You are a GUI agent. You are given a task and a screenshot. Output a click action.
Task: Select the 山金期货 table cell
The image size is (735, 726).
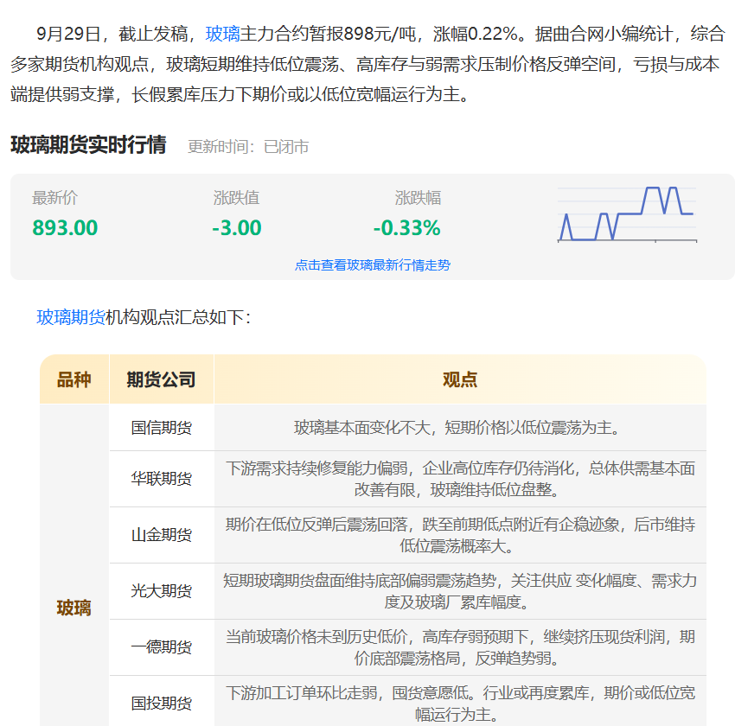click(161, 535)
